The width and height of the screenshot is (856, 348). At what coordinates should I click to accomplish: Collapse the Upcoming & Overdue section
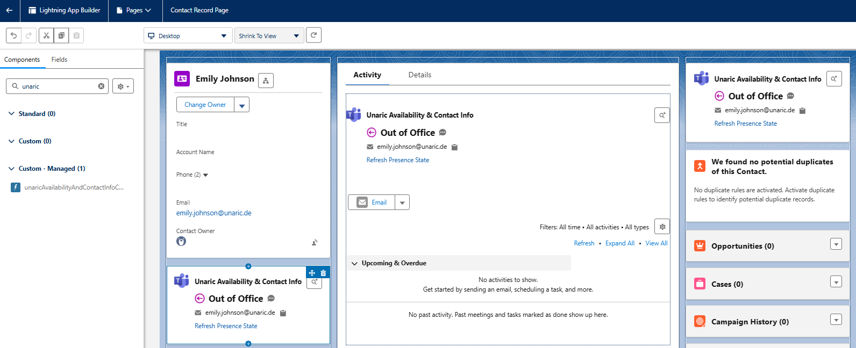(x=354, y=263)
